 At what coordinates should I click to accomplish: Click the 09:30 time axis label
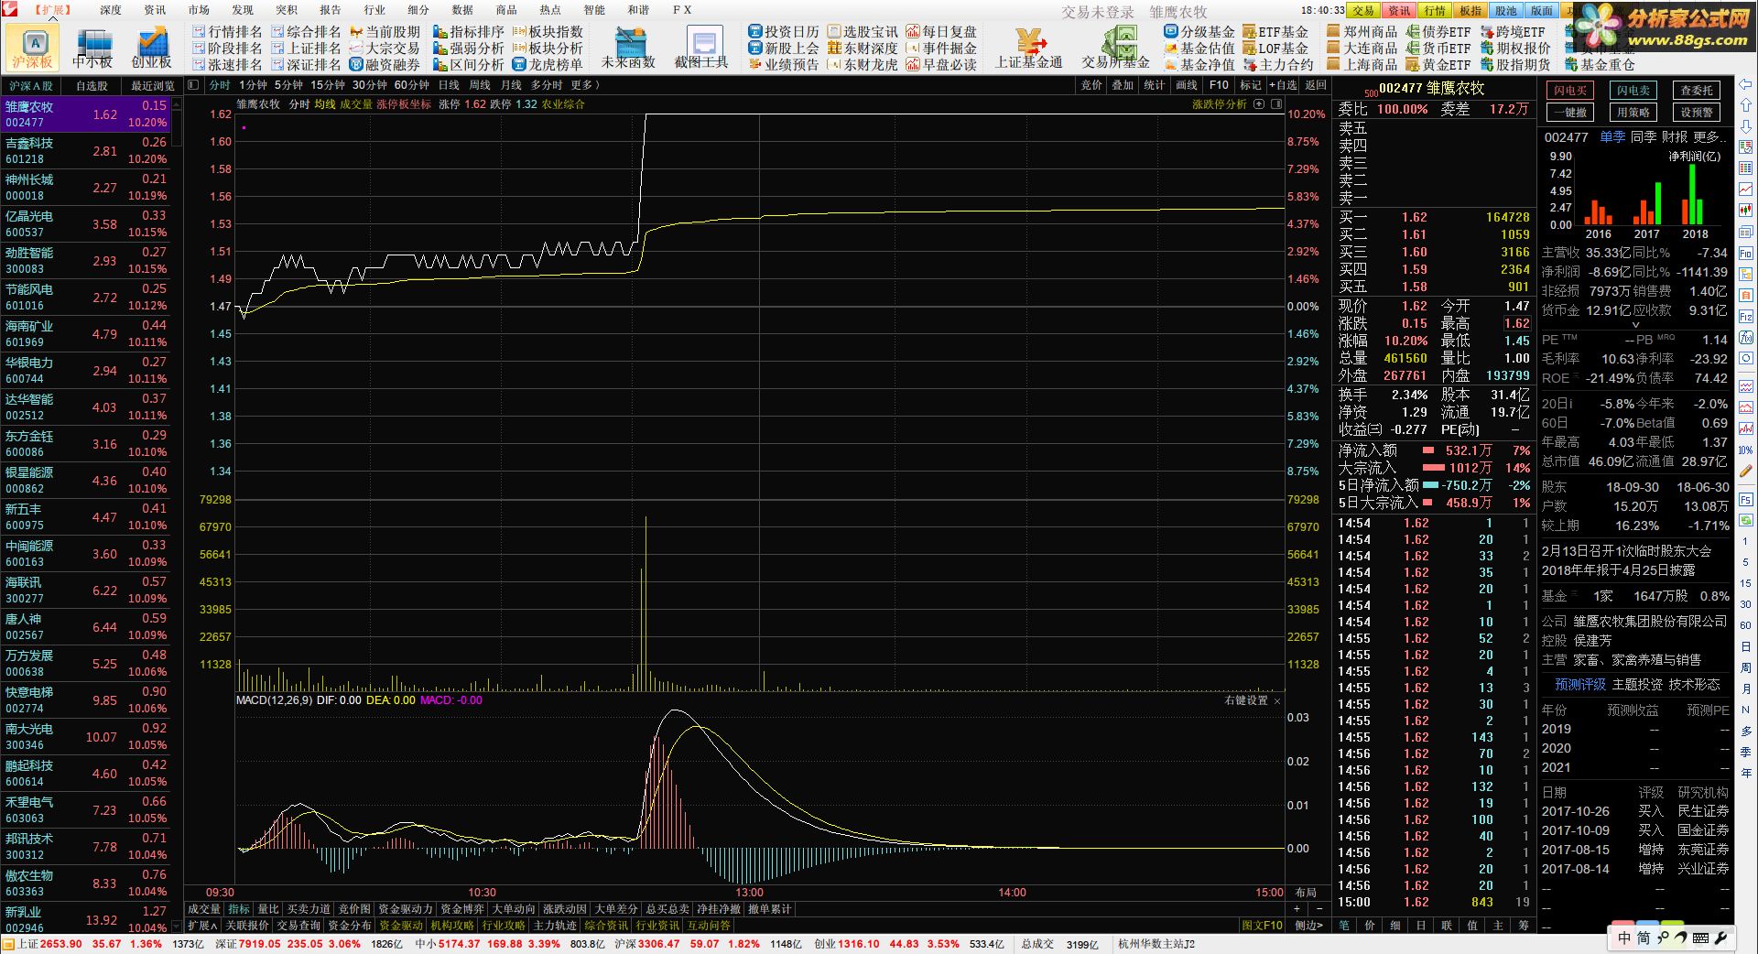(220, 893)
